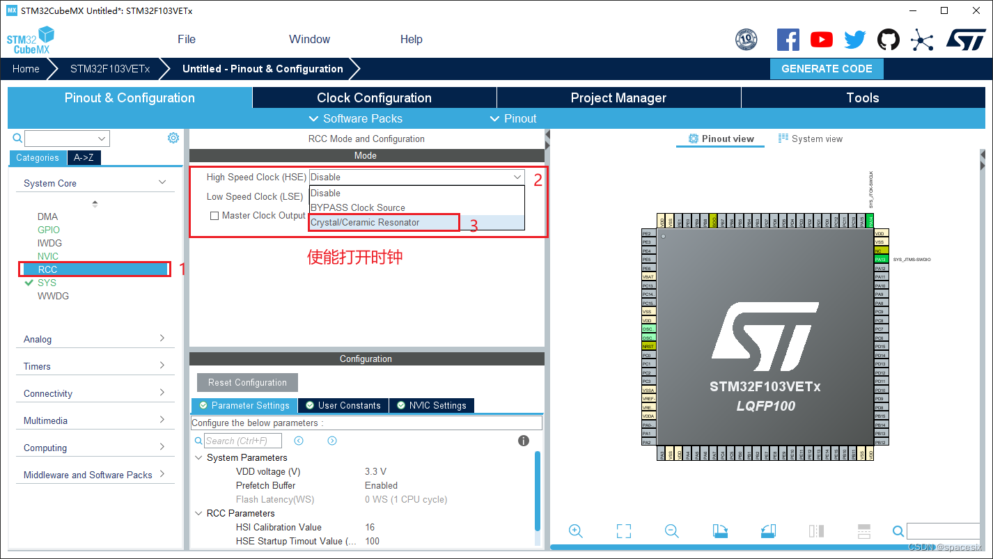
Task: Click the pin search field below the chip
Action: click(943, 531)
